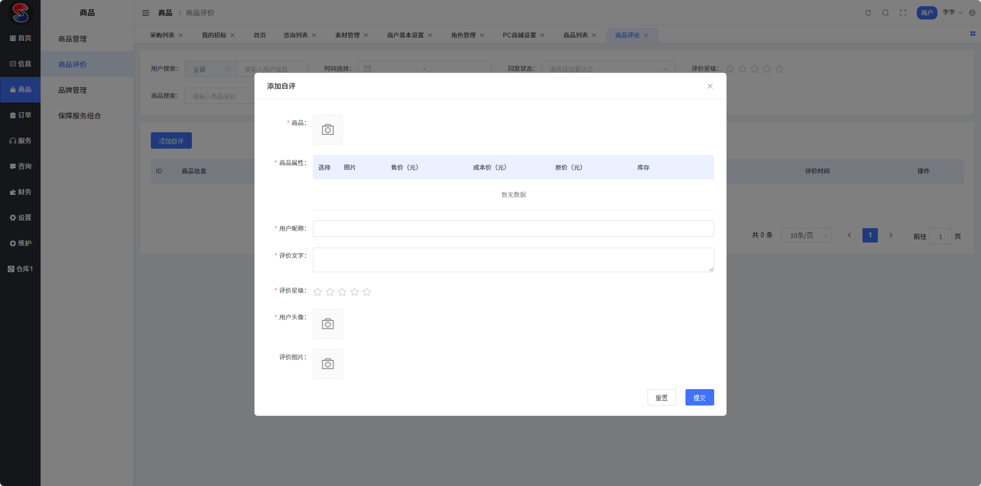Viewport: 981px width, 486px height.
Task: Upload user avatar via camera icon
Action: point(327,324)
